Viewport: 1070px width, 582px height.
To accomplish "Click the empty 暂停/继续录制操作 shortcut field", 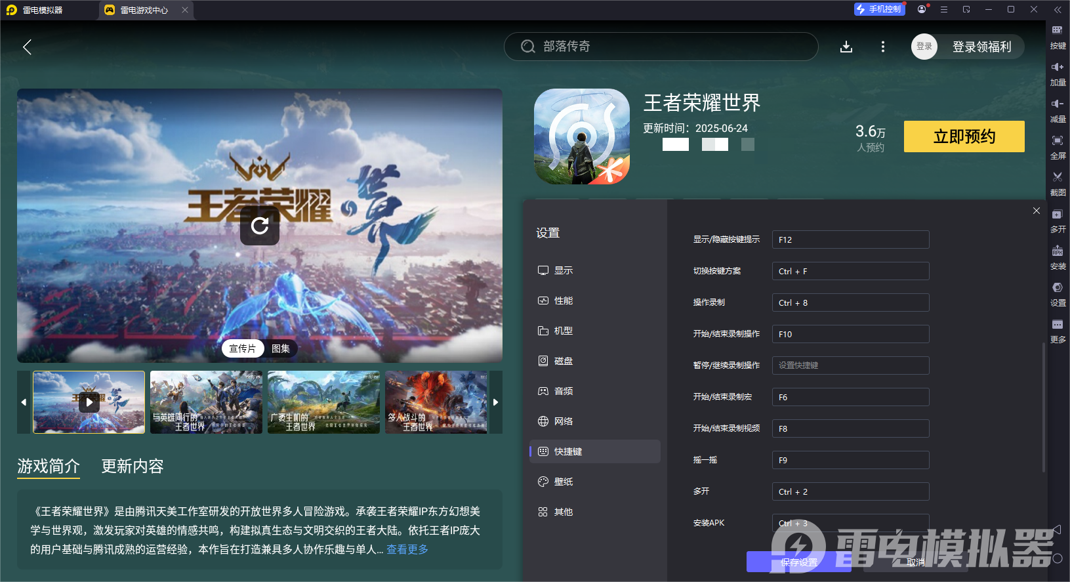I will tap(851, 365).
